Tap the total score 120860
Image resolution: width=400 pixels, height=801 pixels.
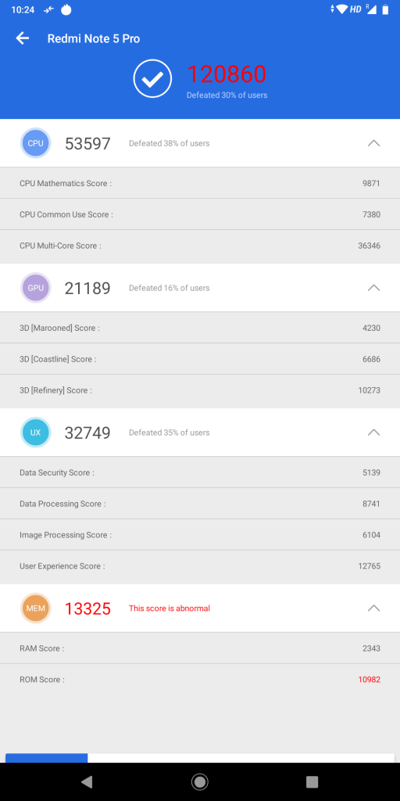coord(227,74)
